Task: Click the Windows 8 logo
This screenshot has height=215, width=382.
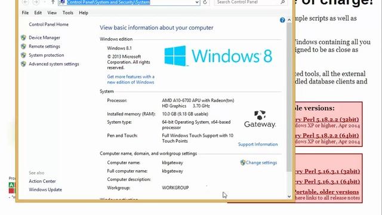Action: point(218,56)
